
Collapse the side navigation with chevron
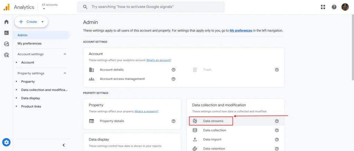64,145
